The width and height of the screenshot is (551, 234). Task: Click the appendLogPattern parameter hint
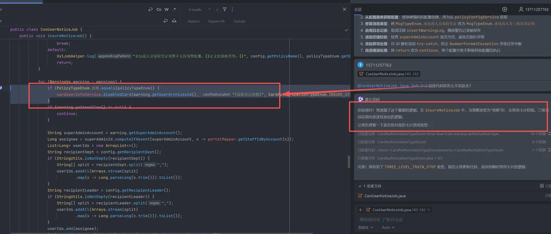click(x=115, y=56)
